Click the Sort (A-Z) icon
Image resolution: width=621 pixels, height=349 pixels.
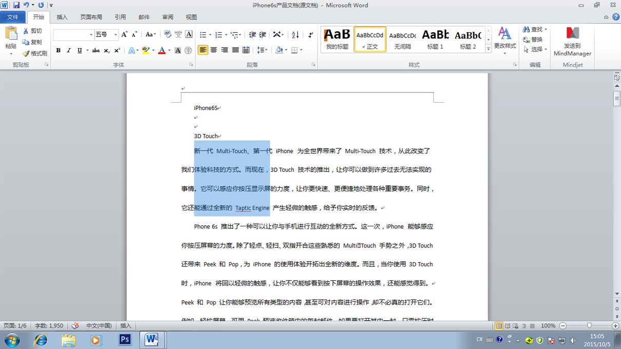point(296,34)
